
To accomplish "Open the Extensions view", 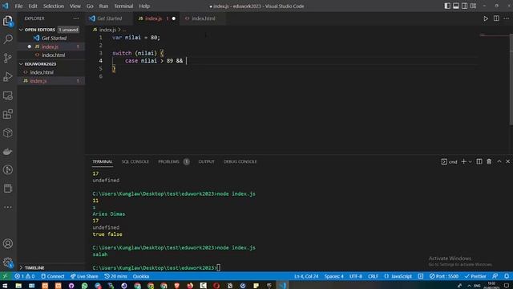I will pos(8,114).
